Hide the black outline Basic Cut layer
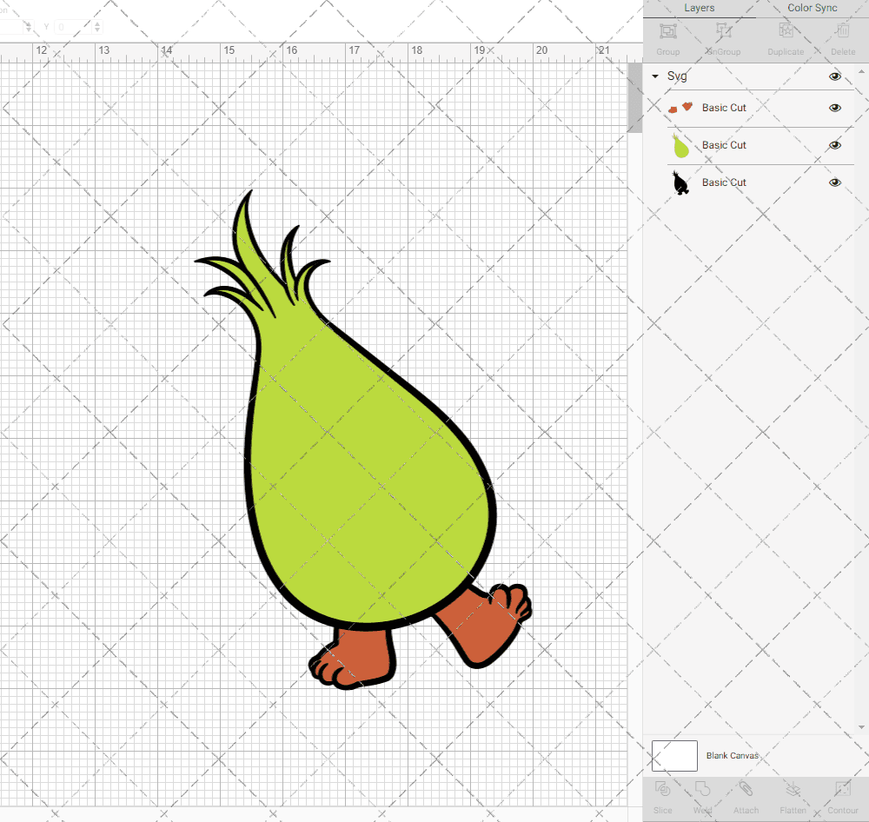This screenshot has width=869, height=822. (x=834, y=182)
